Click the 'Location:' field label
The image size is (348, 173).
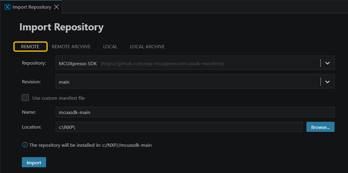[x=32, y=127]
